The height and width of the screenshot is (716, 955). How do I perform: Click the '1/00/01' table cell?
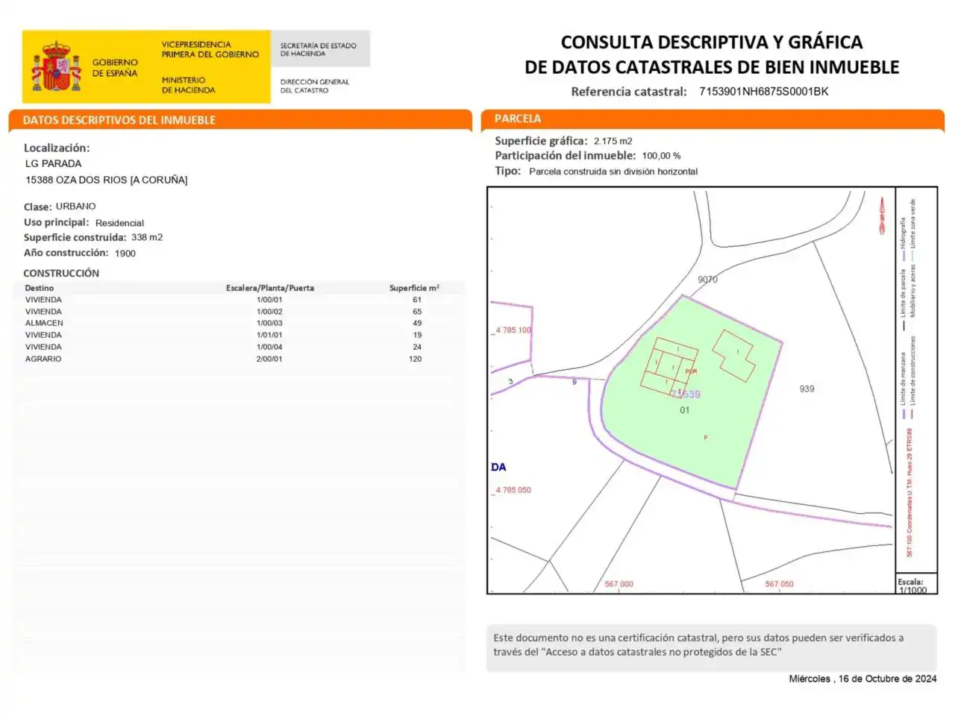(269, 300)
